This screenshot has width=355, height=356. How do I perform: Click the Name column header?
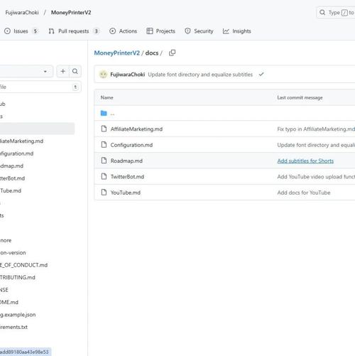[x=107, y=97]
